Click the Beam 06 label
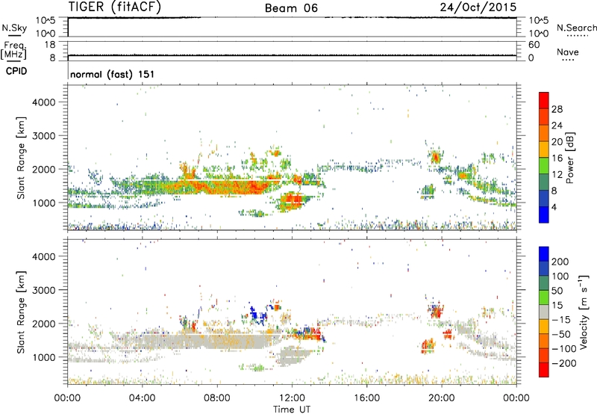 (x=291, y=8)
